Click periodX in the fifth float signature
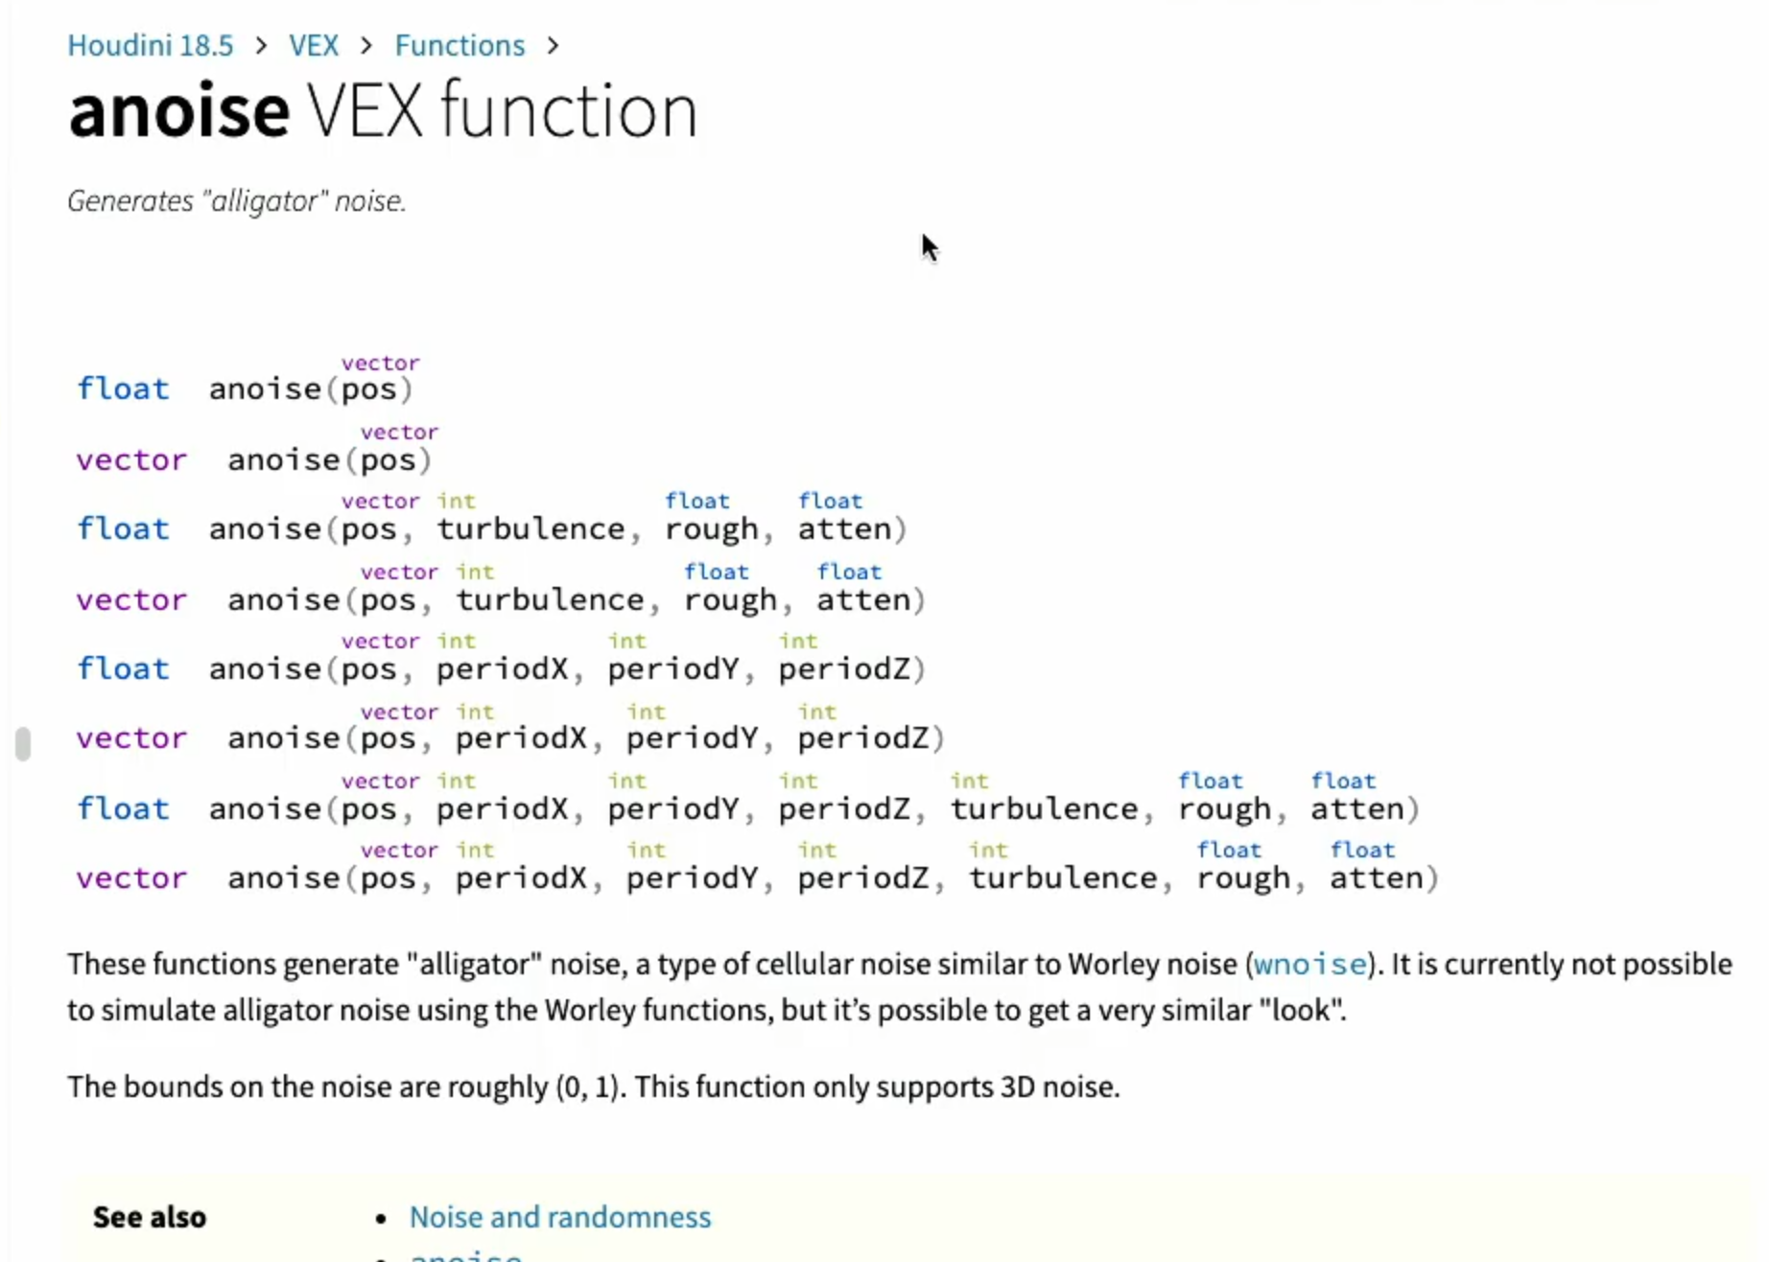The image size is (1769, 1262). point(502,668)
